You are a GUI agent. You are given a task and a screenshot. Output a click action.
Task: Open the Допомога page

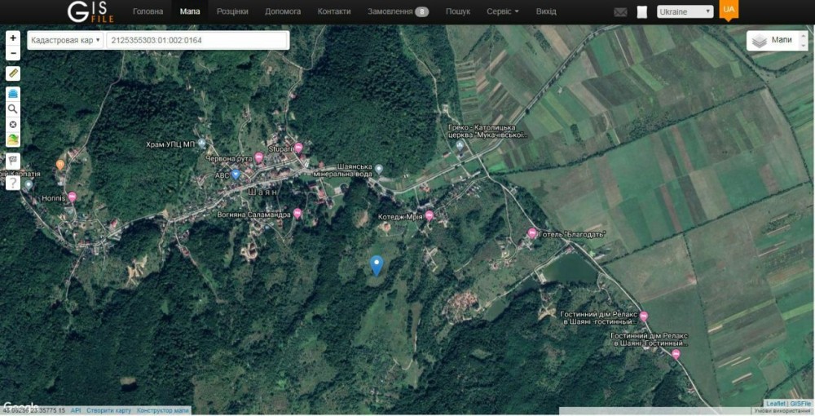point(283,11)
